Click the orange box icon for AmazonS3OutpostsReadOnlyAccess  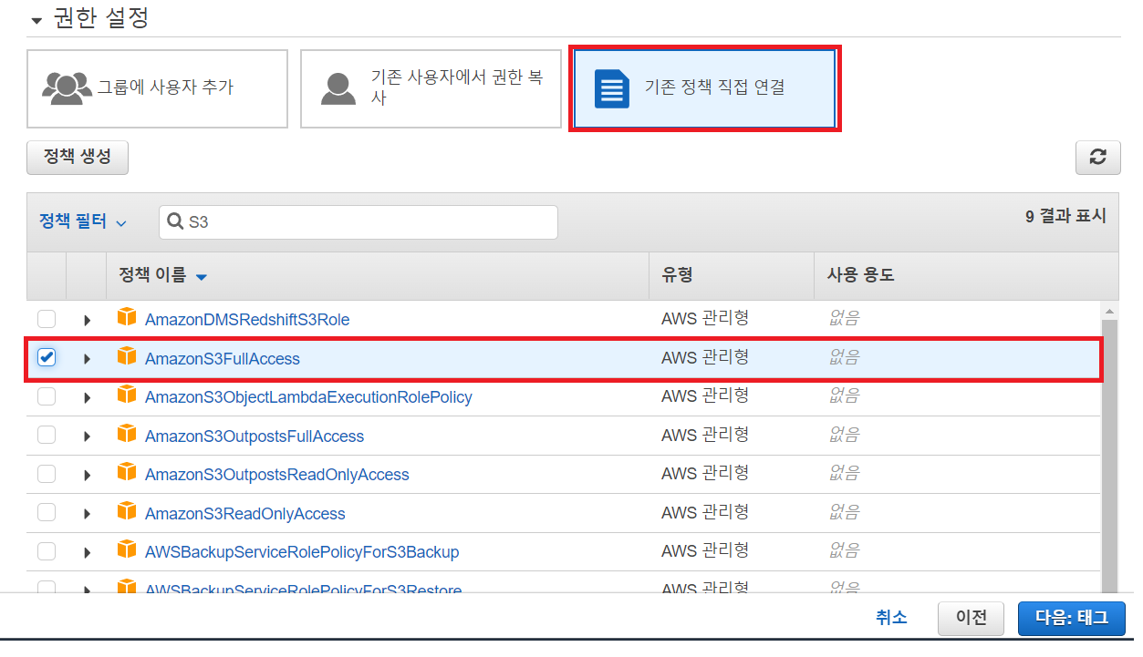(x=126, y=473)
